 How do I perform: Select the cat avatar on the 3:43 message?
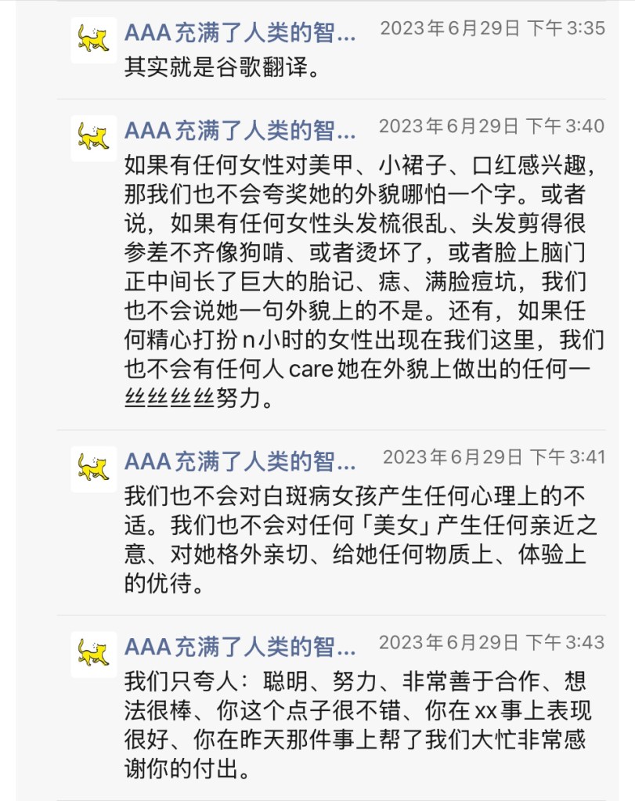(93, 653)
